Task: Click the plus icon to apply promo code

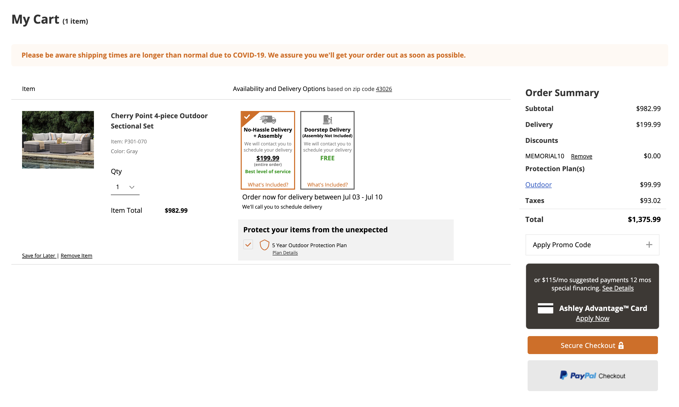Action: point(649,244)
